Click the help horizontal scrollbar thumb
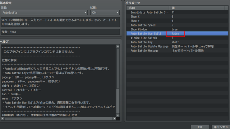The image size is (230, 129). [x=38, y=119]
